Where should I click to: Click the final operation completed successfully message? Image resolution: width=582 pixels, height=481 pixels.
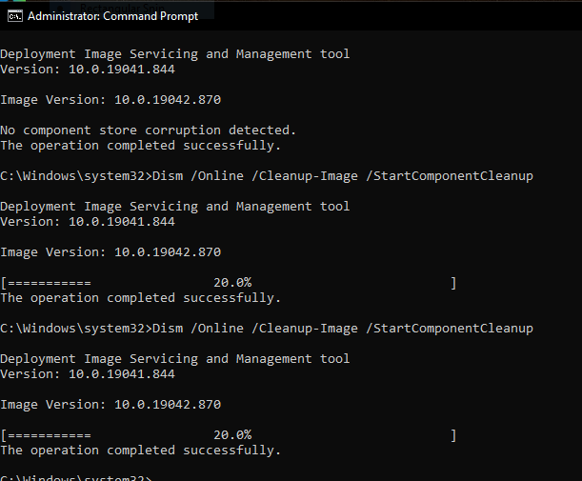[x=140, y=451]
